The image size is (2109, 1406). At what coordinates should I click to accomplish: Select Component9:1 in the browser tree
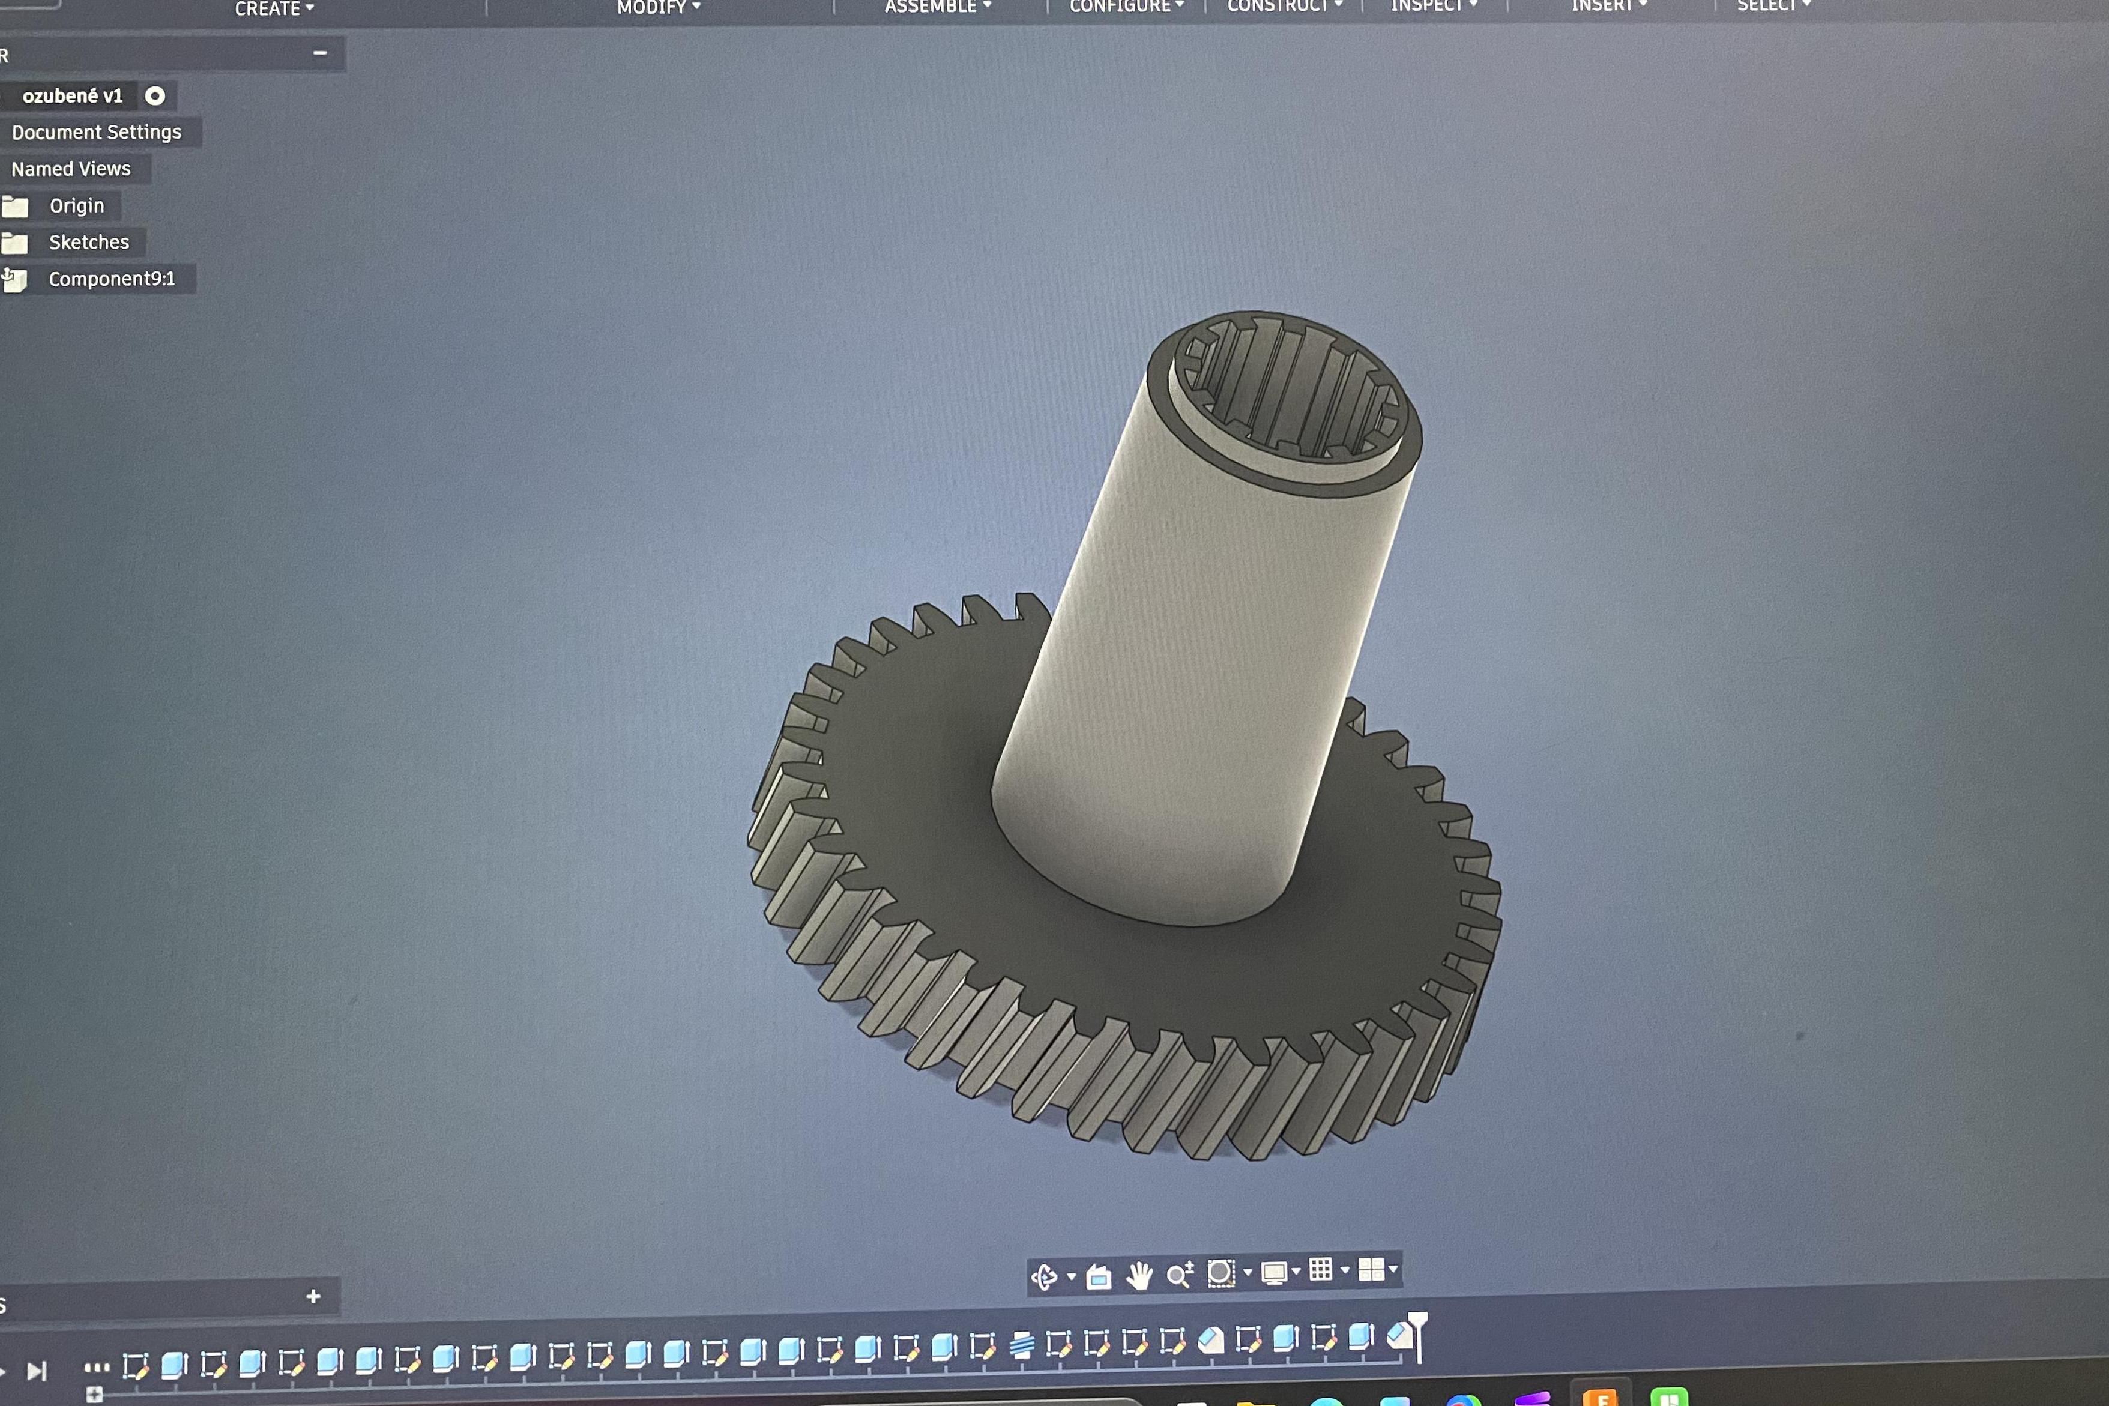point(111,279)
